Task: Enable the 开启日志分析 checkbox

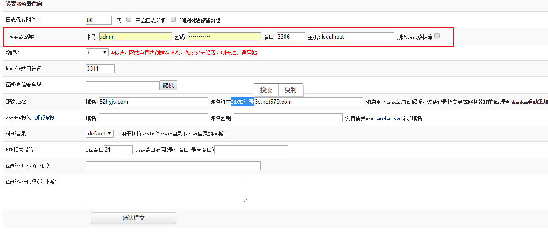Action: pyautogui.click(x=129, y=19)
